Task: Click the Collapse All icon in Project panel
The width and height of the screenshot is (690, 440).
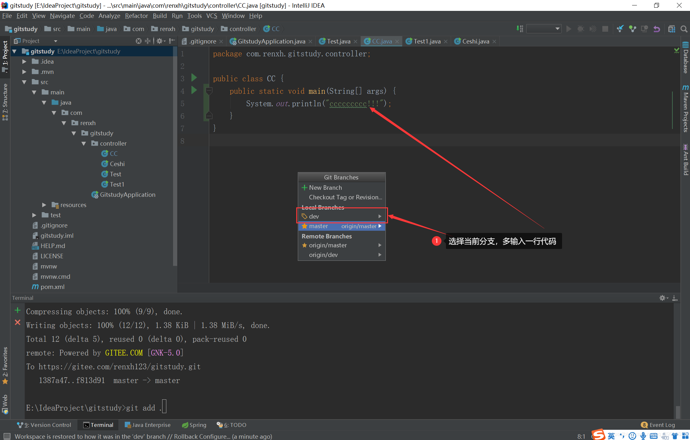Action: (147, 41)
